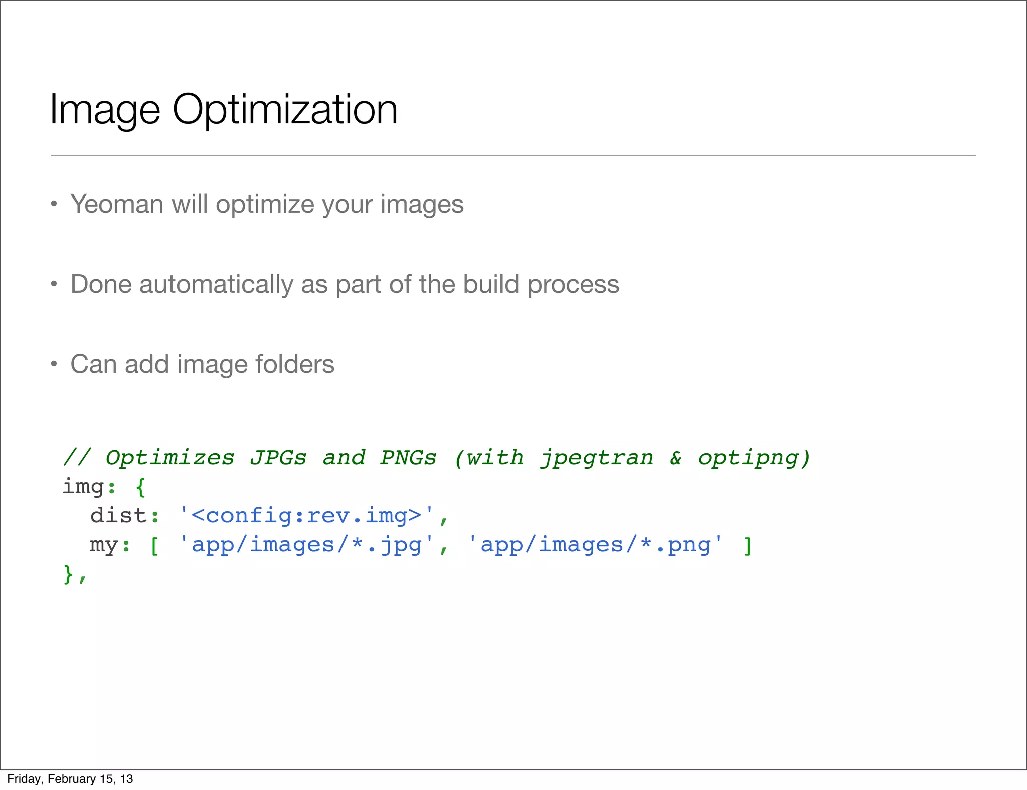Click the string '<config:rev.img>'
Viewport: 1027px width, 790px height.
pos(306,516)
